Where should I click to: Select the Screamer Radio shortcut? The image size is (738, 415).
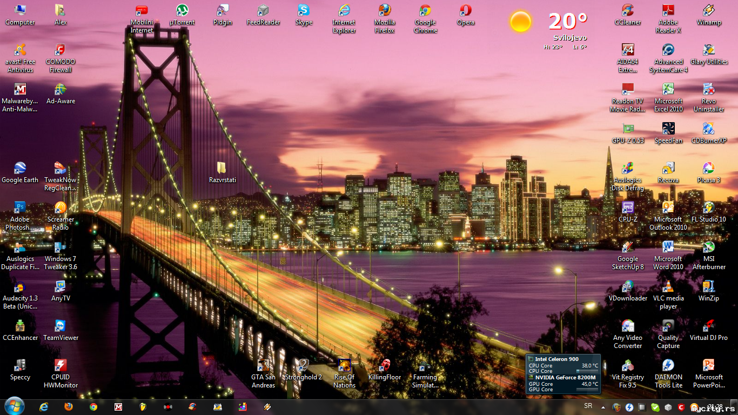click(61, 216)
